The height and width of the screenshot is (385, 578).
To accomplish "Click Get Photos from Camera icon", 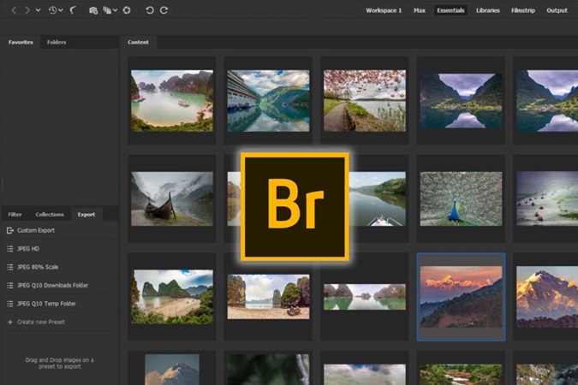I will tap(93, 10).
